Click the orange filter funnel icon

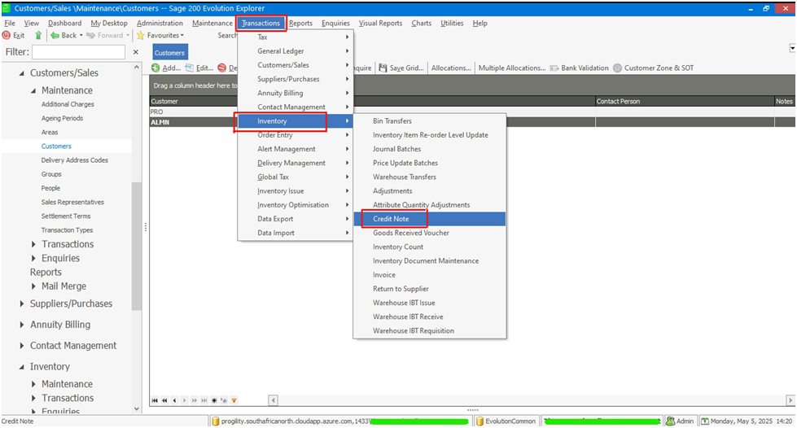(234, 400)
